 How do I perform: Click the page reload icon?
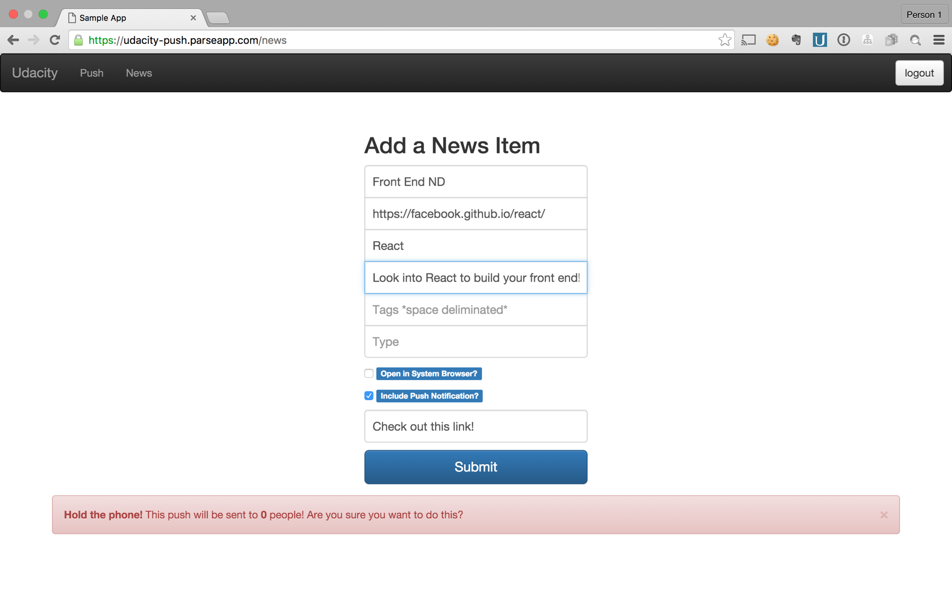(x=54, y=40)
